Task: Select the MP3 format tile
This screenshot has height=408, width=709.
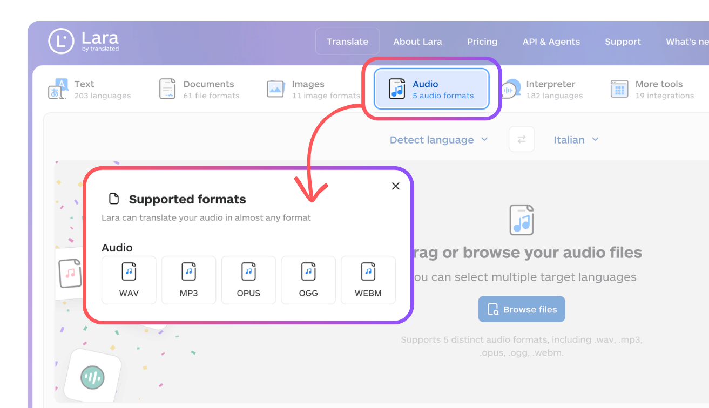Action: tap(189, 280)
